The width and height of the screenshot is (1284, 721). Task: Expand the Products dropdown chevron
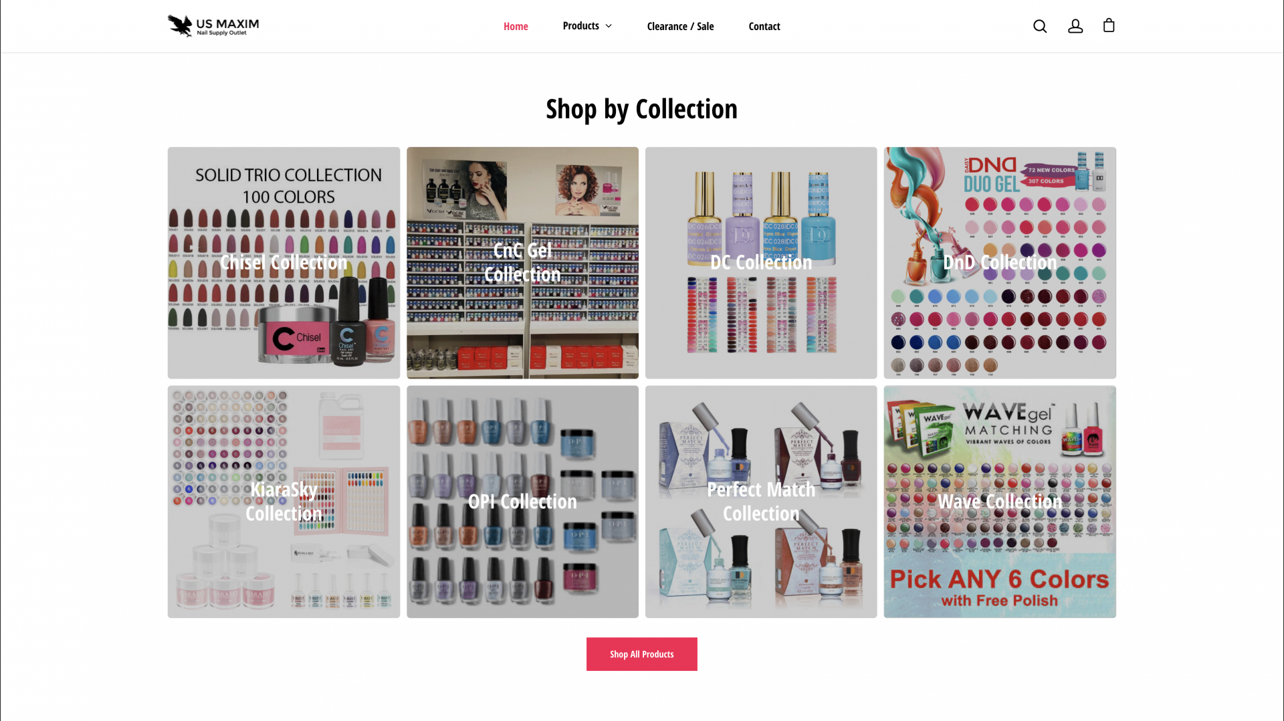click(x=609, y=26)
